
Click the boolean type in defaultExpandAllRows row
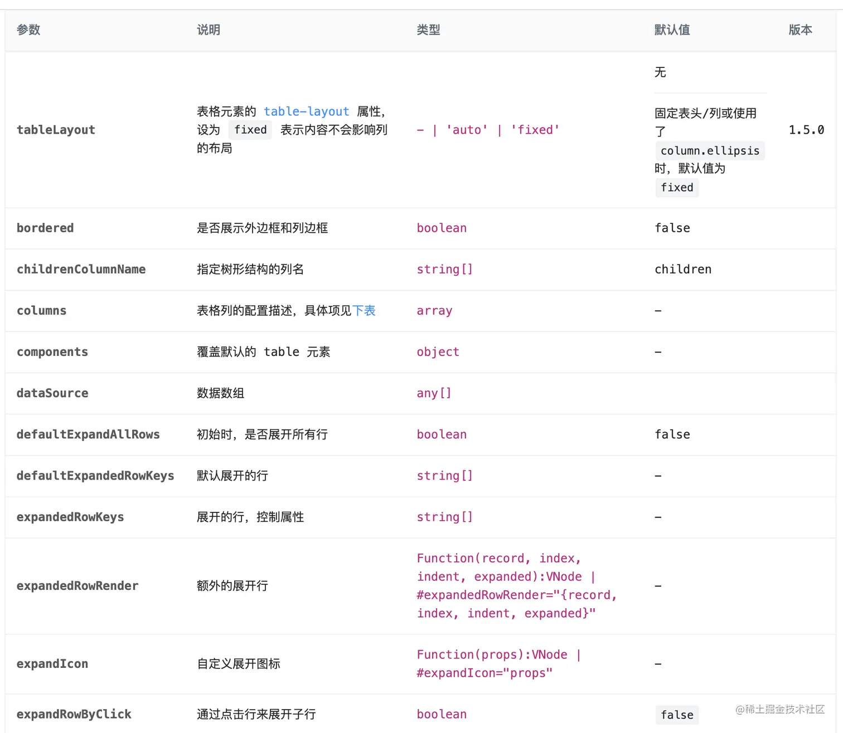(442, 434)
